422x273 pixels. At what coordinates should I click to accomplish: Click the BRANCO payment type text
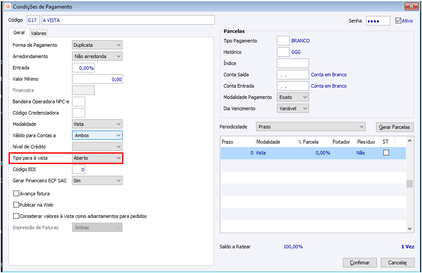point(300,41)
